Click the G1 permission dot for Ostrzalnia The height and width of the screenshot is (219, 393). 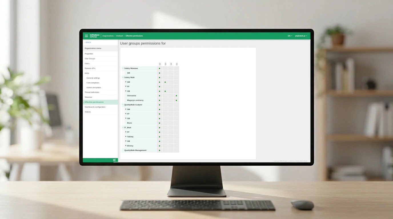[176, 96]
